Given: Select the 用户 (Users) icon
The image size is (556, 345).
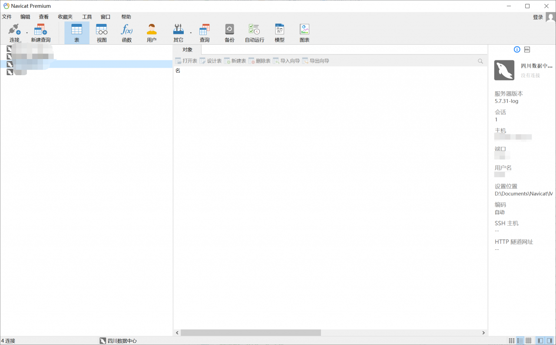Looking at the screenshot, I should 151,32.
